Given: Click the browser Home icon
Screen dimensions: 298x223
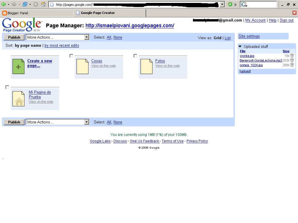Looking at the screenshot, I should coord(43,4).
